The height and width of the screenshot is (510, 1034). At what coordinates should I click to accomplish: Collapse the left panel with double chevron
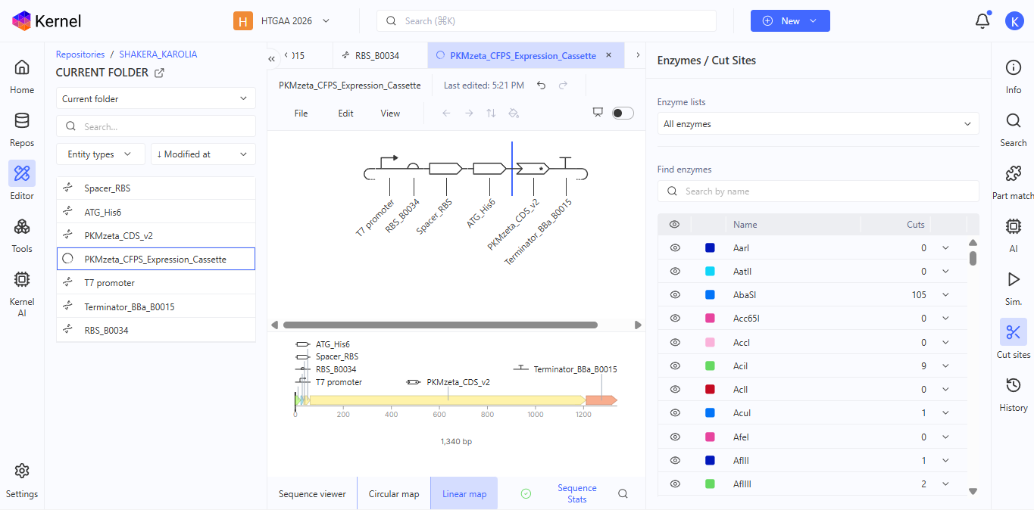[272, 58]
